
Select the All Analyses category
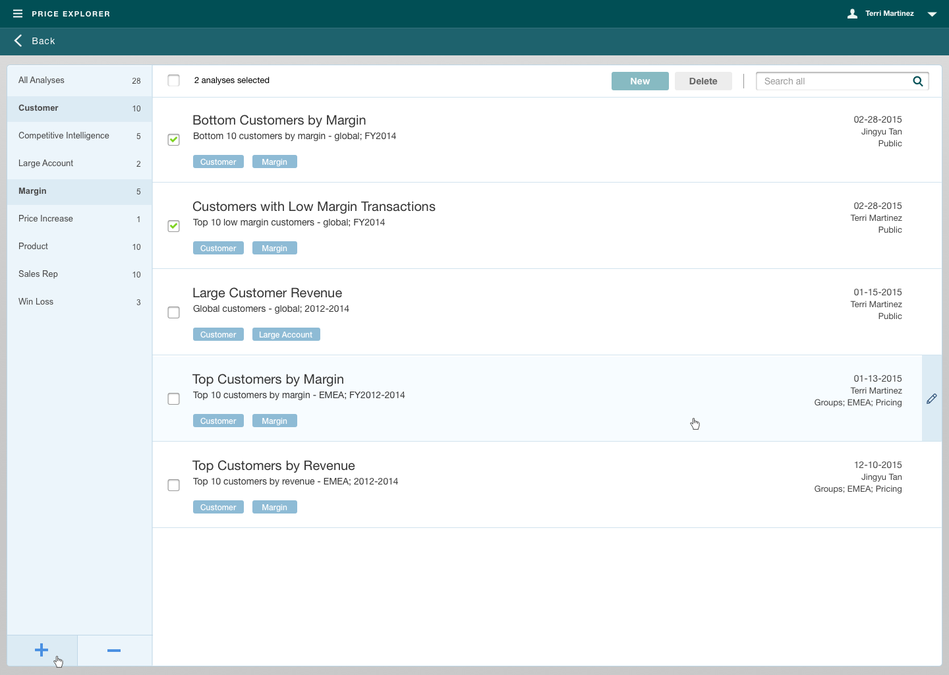(42, 80)
